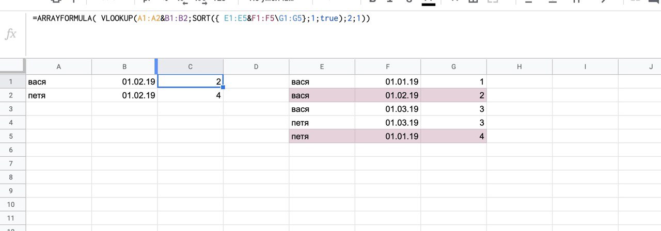Viewport: 661px width, 231px height.
Task: Click cell F3 with date 01.03.19
Action: pos(388,109)
